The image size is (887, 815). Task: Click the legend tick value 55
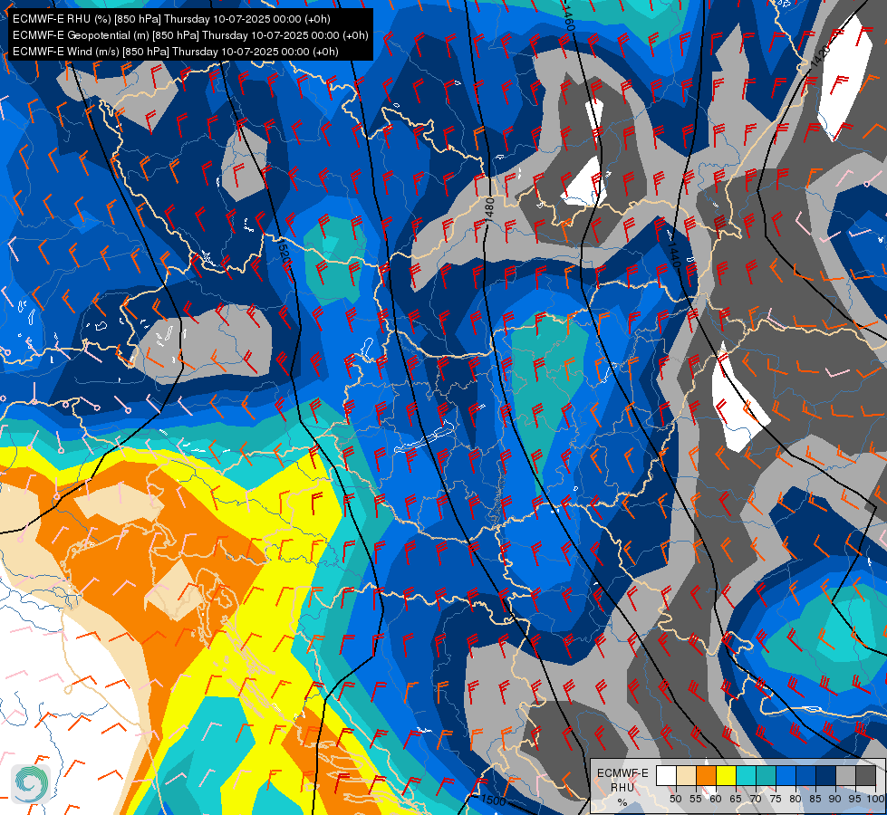[x=695, y=799]
